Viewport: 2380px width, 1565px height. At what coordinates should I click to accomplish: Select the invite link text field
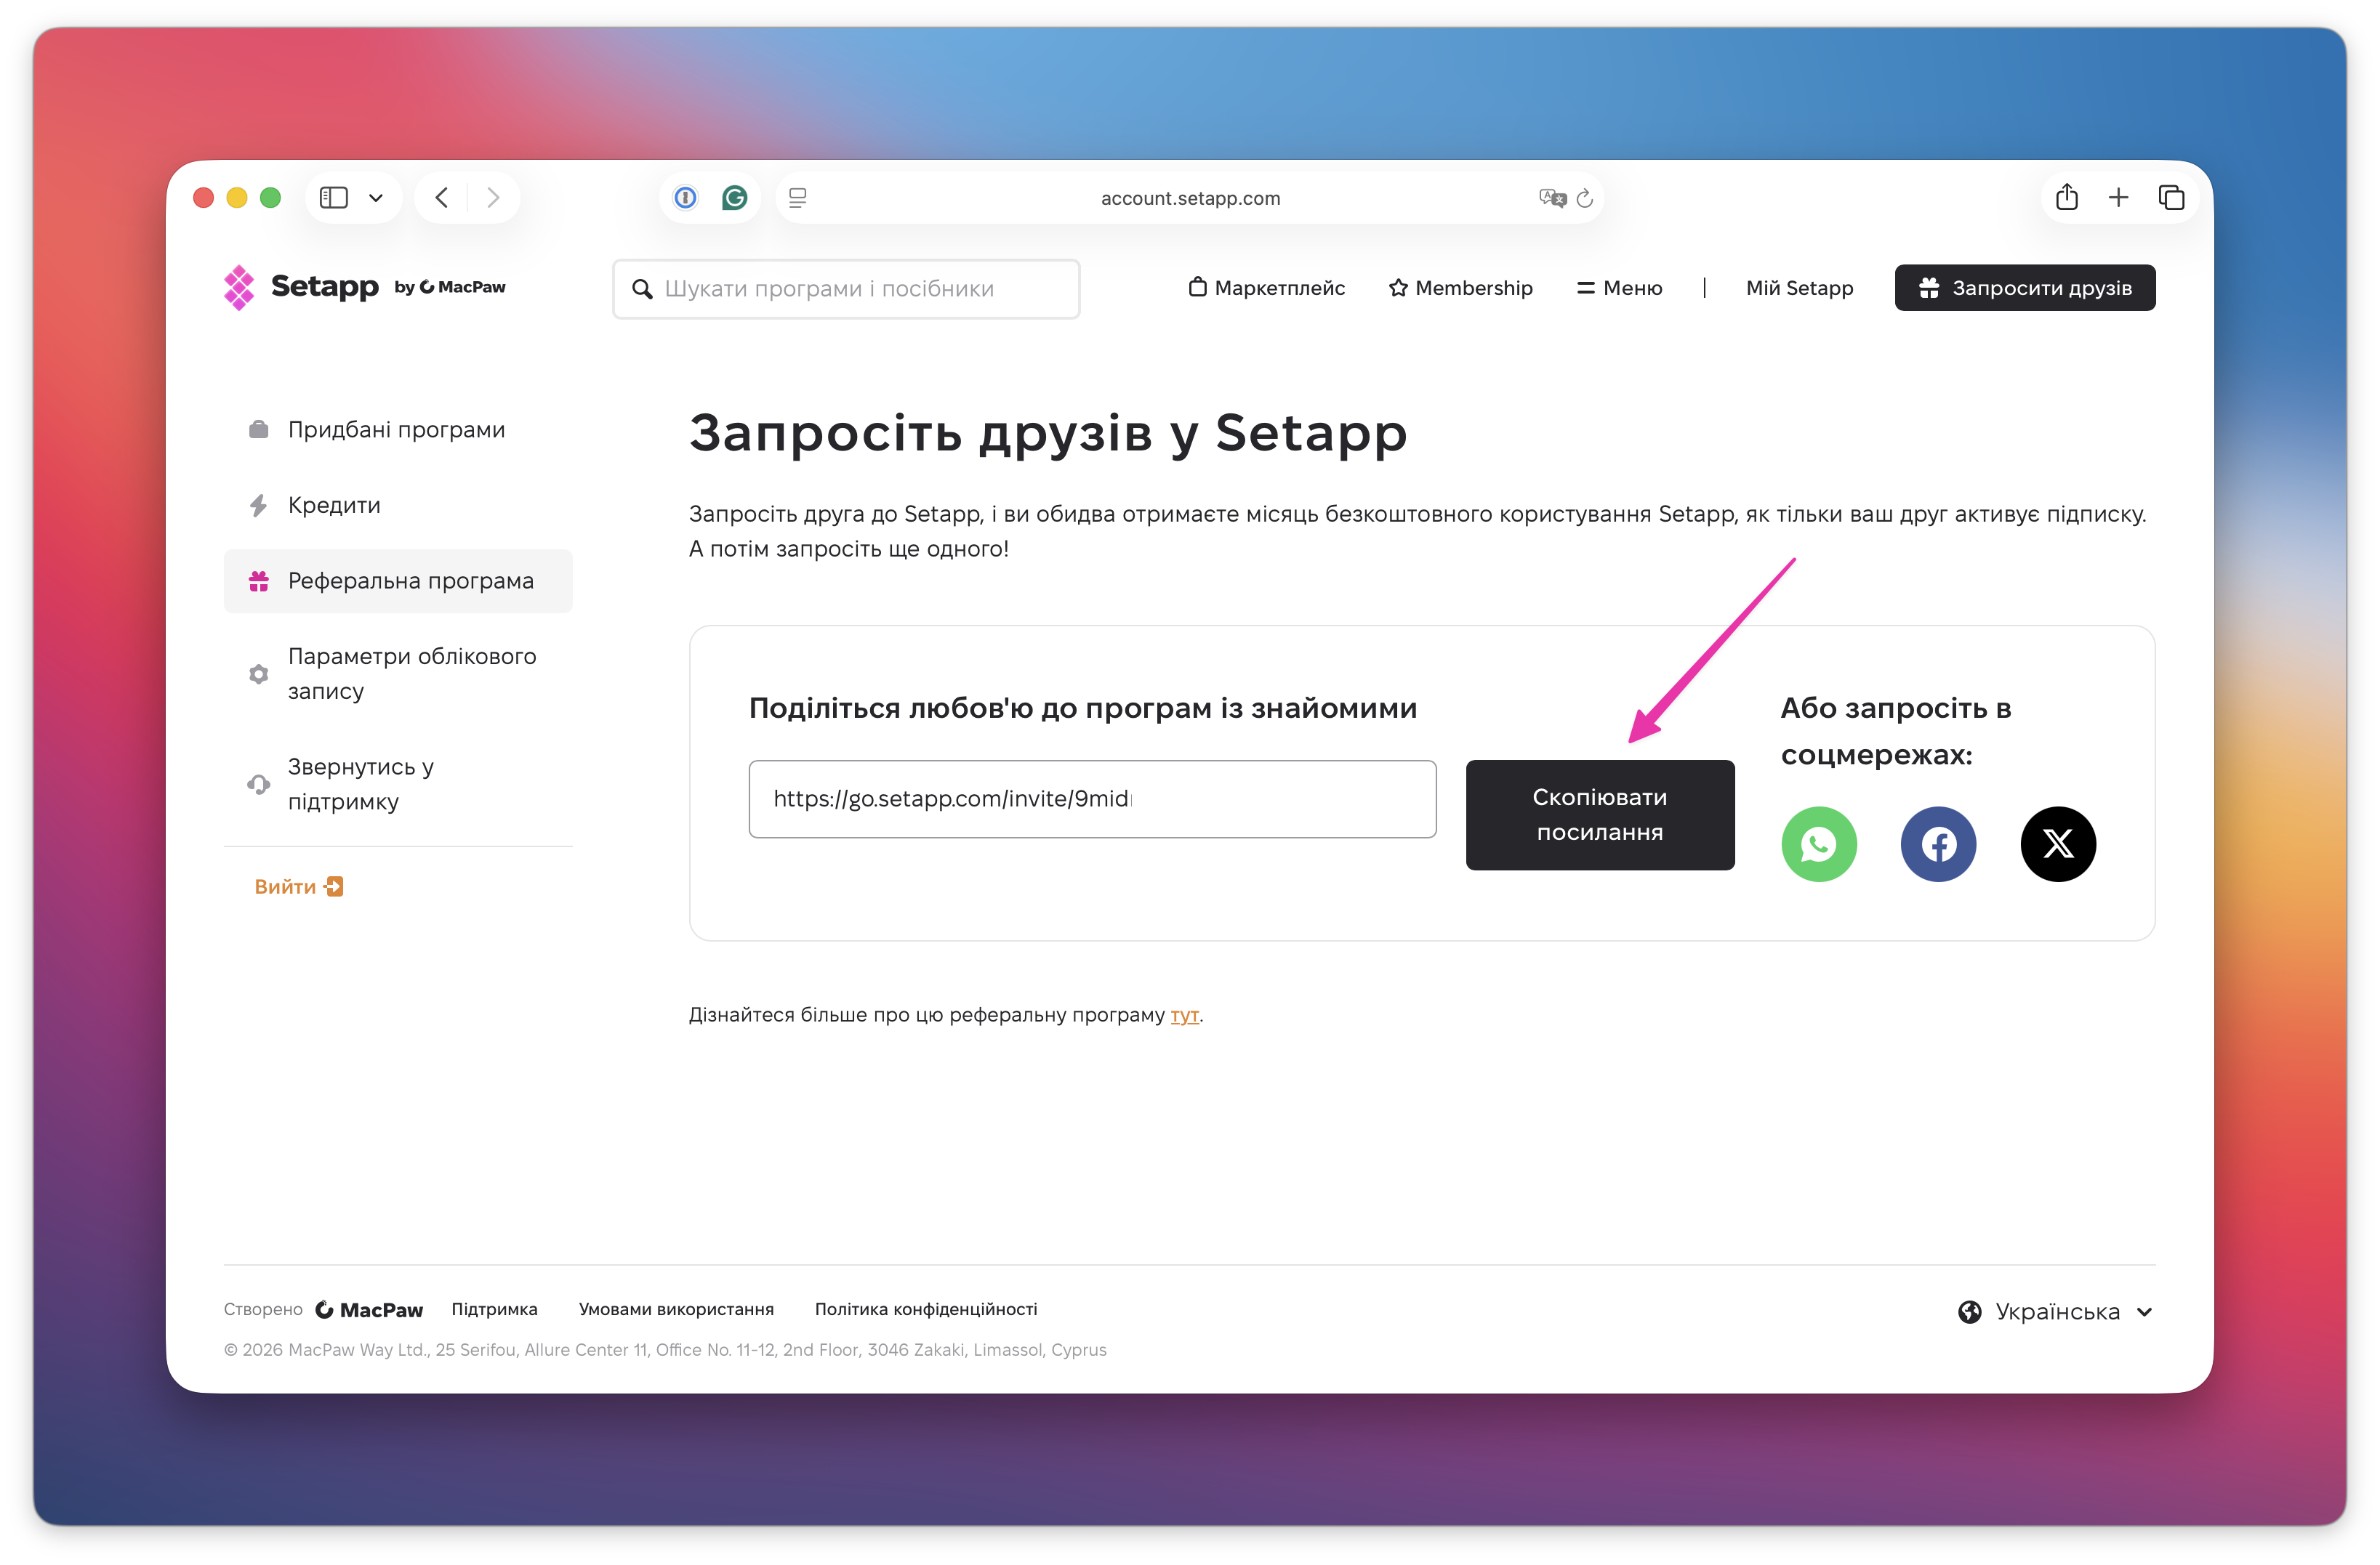tap(1092, 798)
